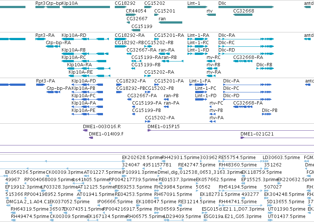Click the Lint-1-PC protein label
The image size is (314, 222).
(x=206, y=88)
